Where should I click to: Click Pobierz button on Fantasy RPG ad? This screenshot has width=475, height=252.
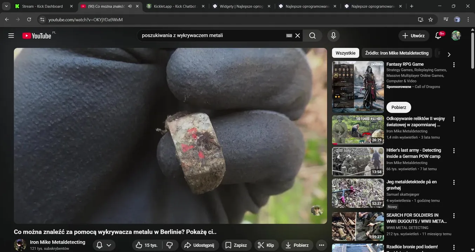pos(399,107)
